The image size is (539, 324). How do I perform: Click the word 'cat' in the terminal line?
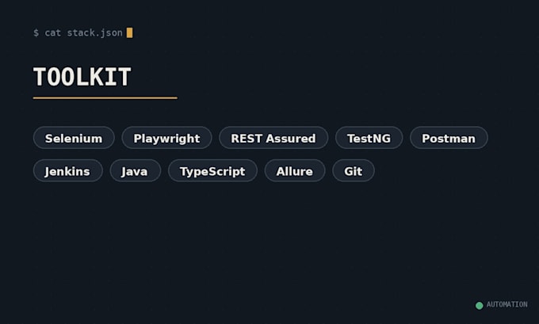point(52,33)
